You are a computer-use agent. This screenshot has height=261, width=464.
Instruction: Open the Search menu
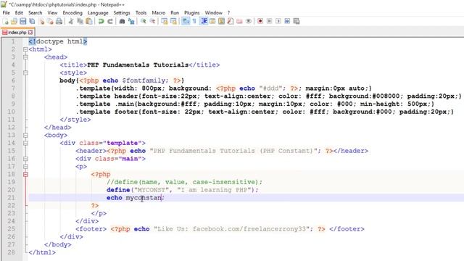[x=36, y=13]
